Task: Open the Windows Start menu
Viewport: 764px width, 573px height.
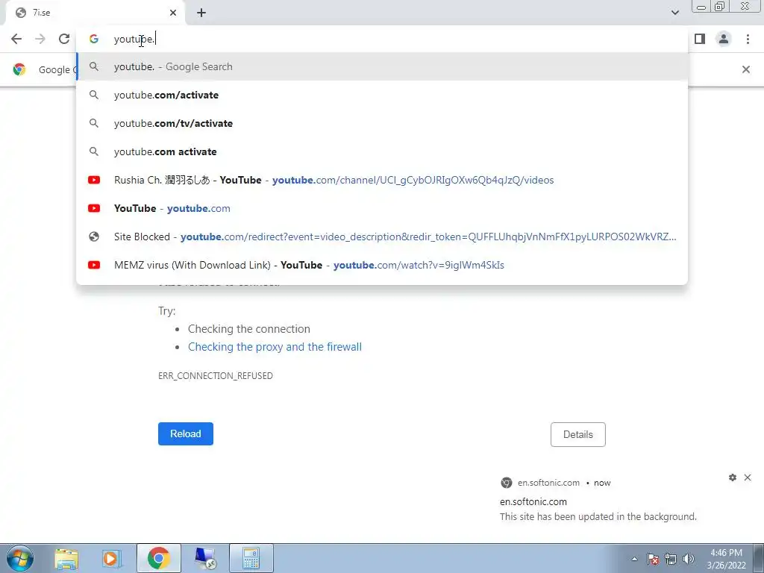Action: tap(20, 558)
